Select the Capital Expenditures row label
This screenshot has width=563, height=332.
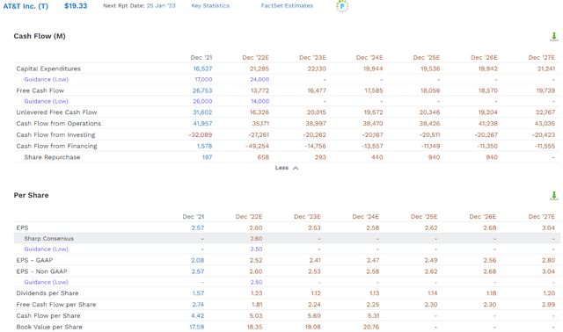48,69
